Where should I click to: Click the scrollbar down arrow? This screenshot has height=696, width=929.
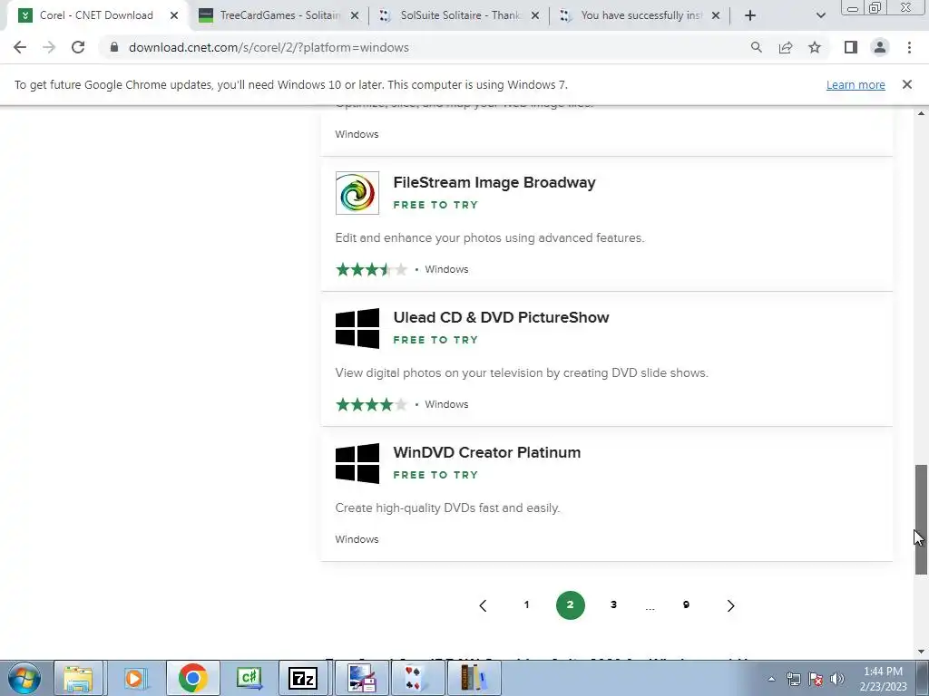[x=922, y=652]
